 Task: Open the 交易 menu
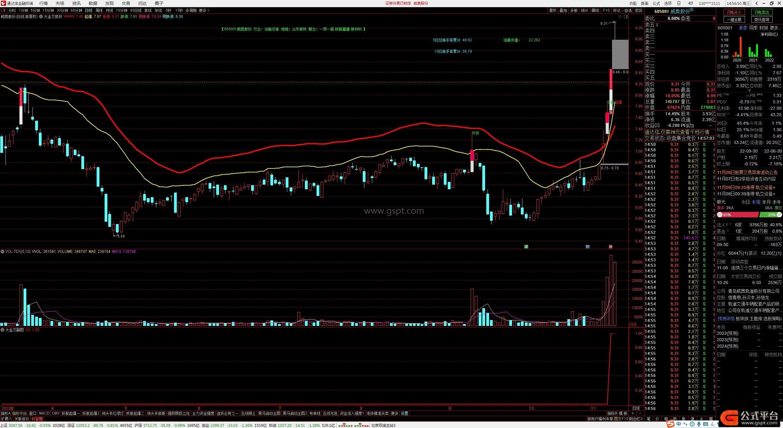pyautogui.click(x=126, y=3)
